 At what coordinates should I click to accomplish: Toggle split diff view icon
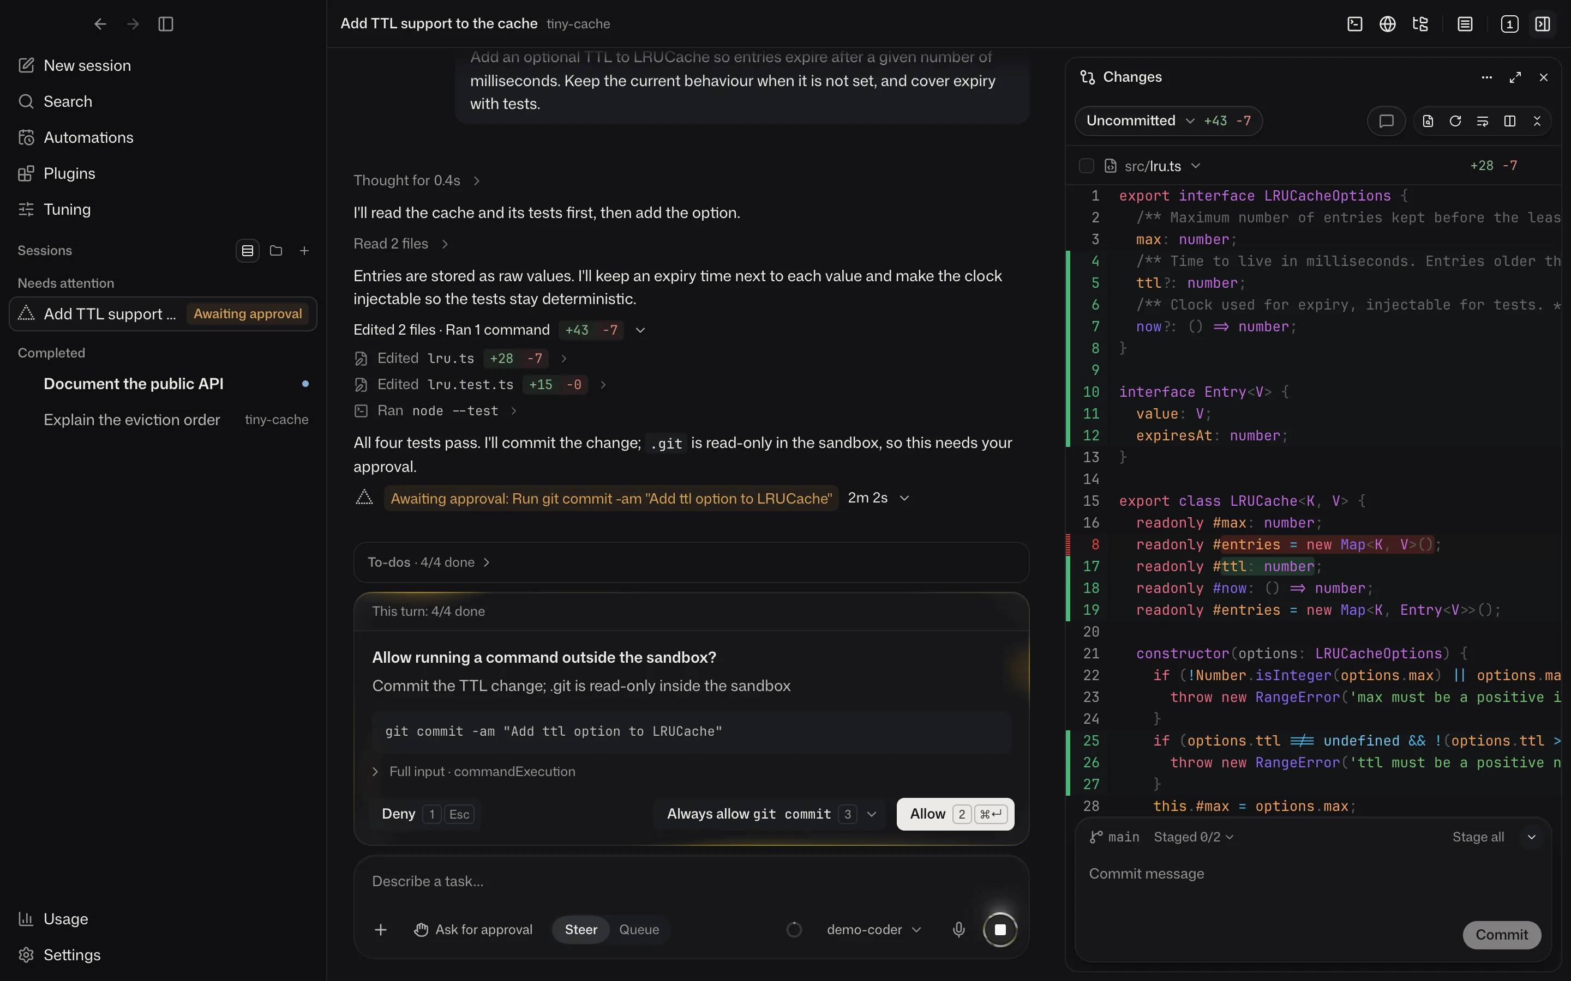[x=1509, y=122]
